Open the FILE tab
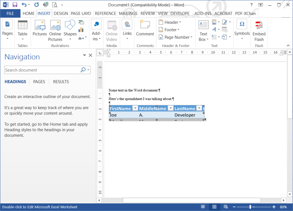 pyautogui.click(x=10, y=13)
